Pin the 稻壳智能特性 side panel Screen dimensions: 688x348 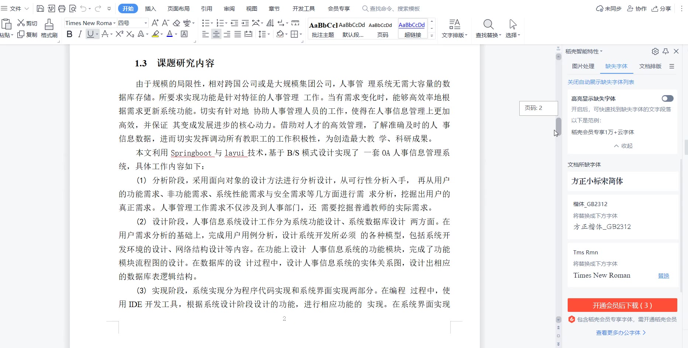click(665, 52)
